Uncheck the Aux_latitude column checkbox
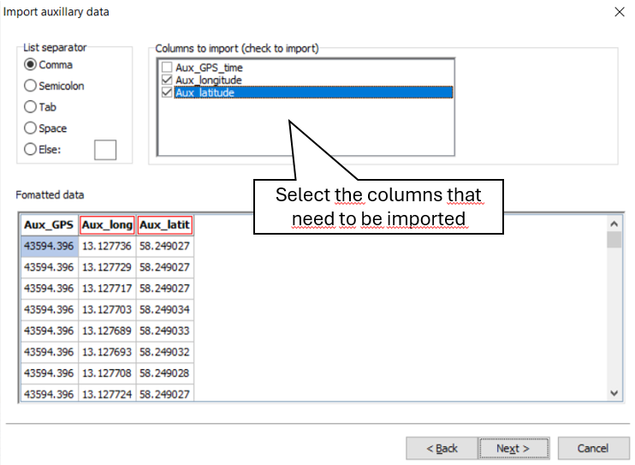This screenshot has height=465, width=635. tap(167, 92)
